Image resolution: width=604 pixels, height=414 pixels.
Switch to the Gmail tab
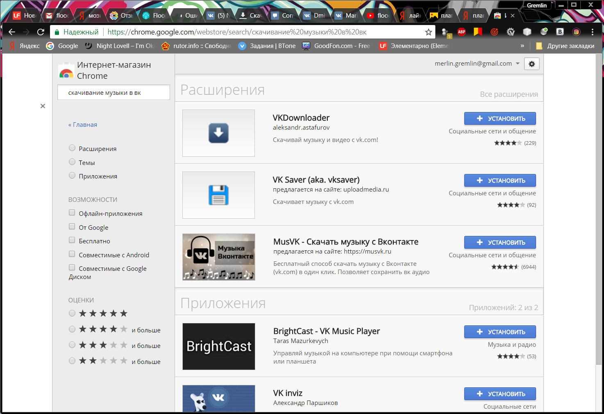pos(57,16)
